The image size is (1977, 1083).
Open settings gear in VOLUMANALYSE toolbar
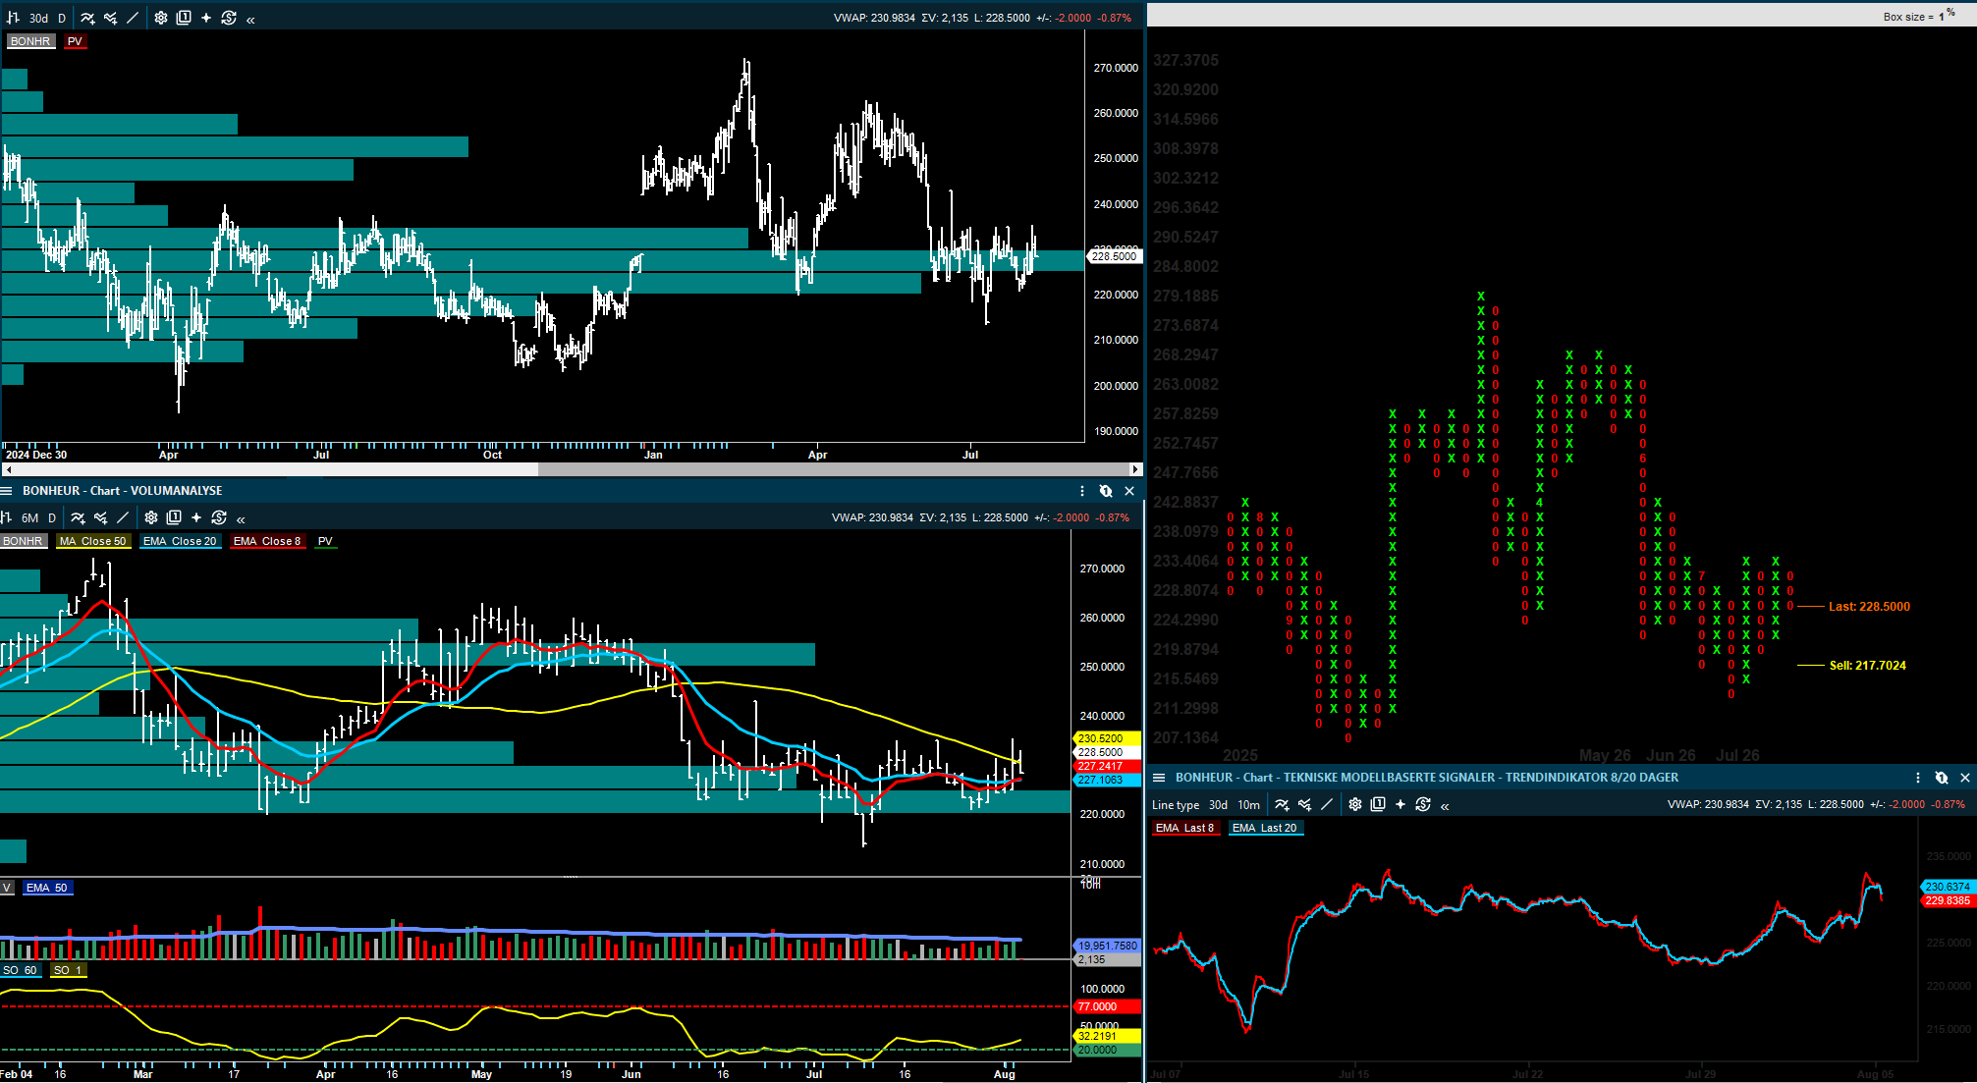(151, 517)
